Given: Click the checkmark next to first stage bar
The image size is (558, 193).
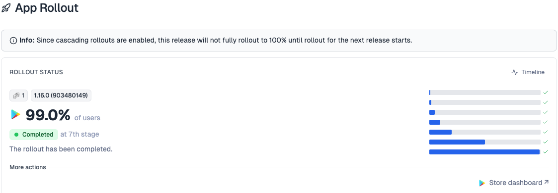Looking at the screenshot, I should point(546,93).
